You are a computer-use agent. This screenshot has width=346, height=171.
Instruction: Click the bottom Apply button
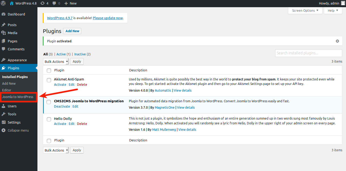pos(77,150)
